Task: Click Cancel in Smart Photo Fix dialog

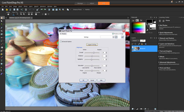Action: tap(92, 80)
